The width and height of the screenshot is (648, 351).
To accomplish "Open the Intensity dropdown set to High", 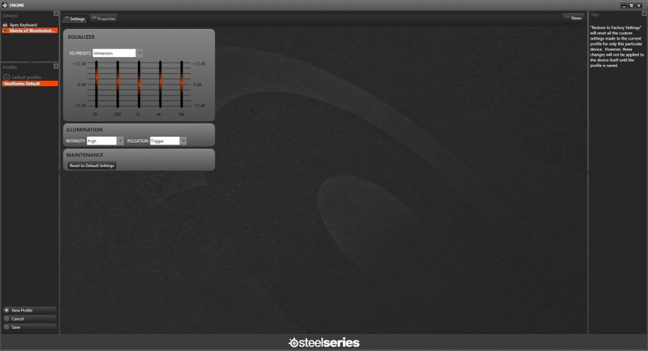I will coord(120,141).
